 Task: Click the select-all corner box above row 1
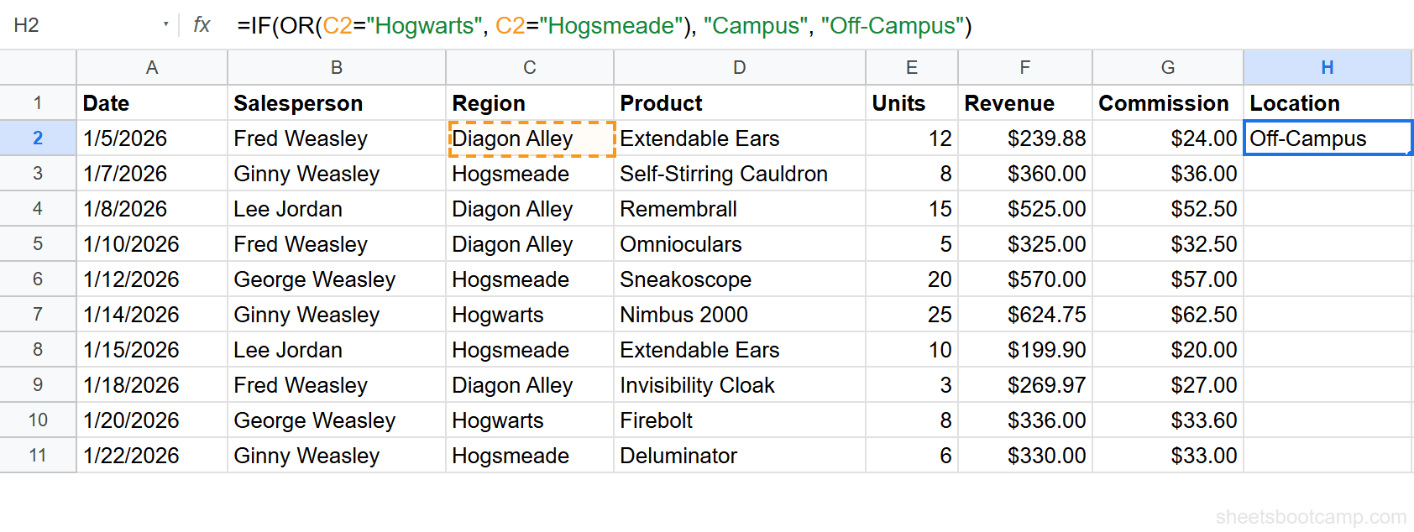pyautogui.click(x=38, y=67)
